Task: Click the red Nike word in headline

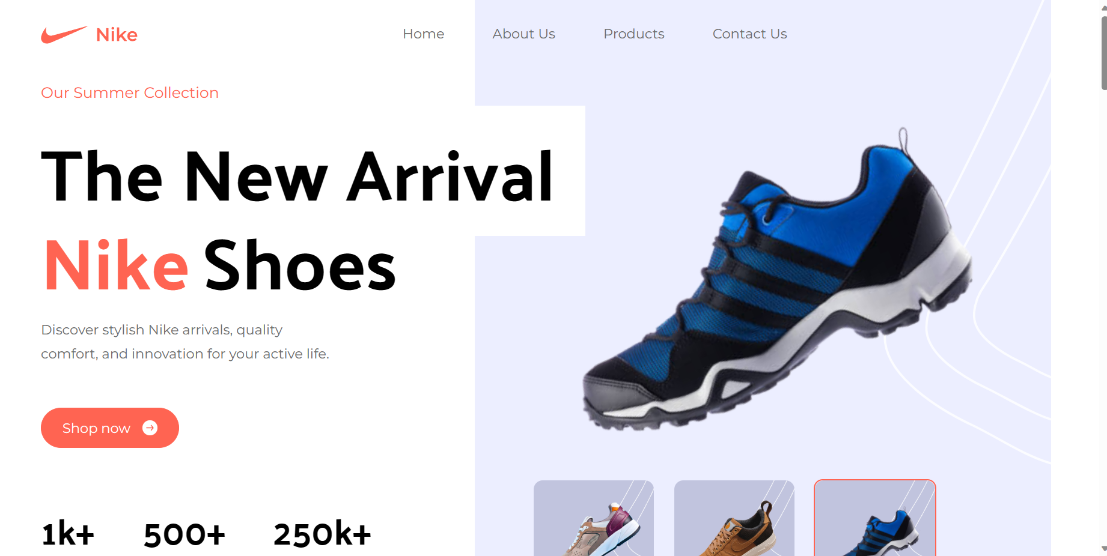Action: (117, 266)
